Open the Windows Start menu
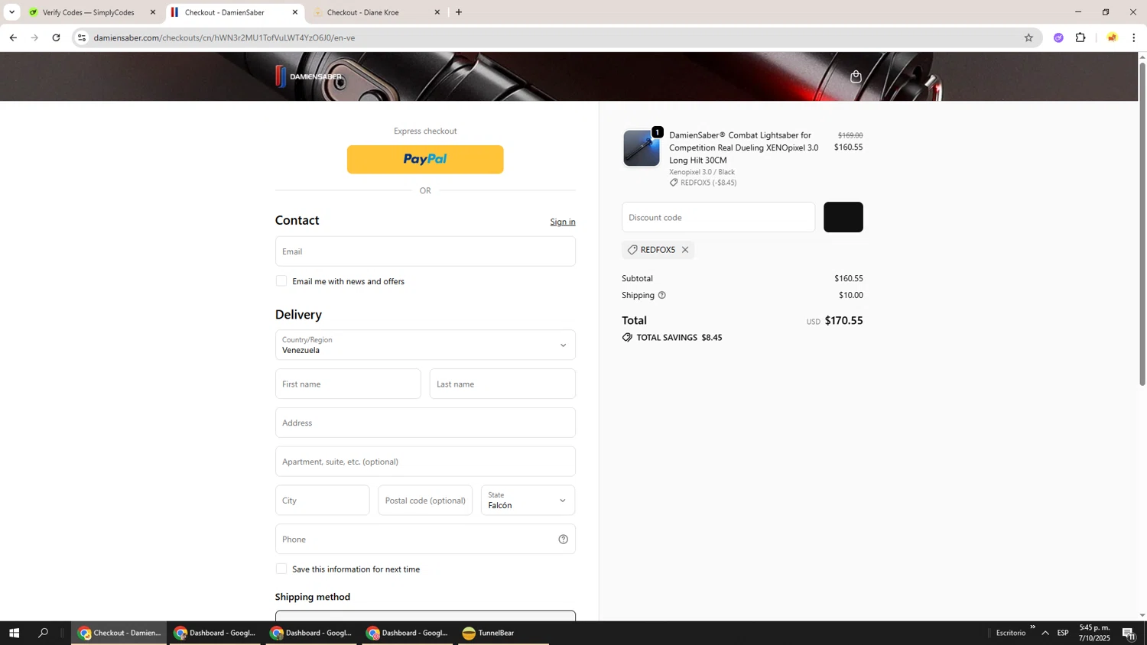This screenshot has width=1147, height=645. [x=14, y=633]
